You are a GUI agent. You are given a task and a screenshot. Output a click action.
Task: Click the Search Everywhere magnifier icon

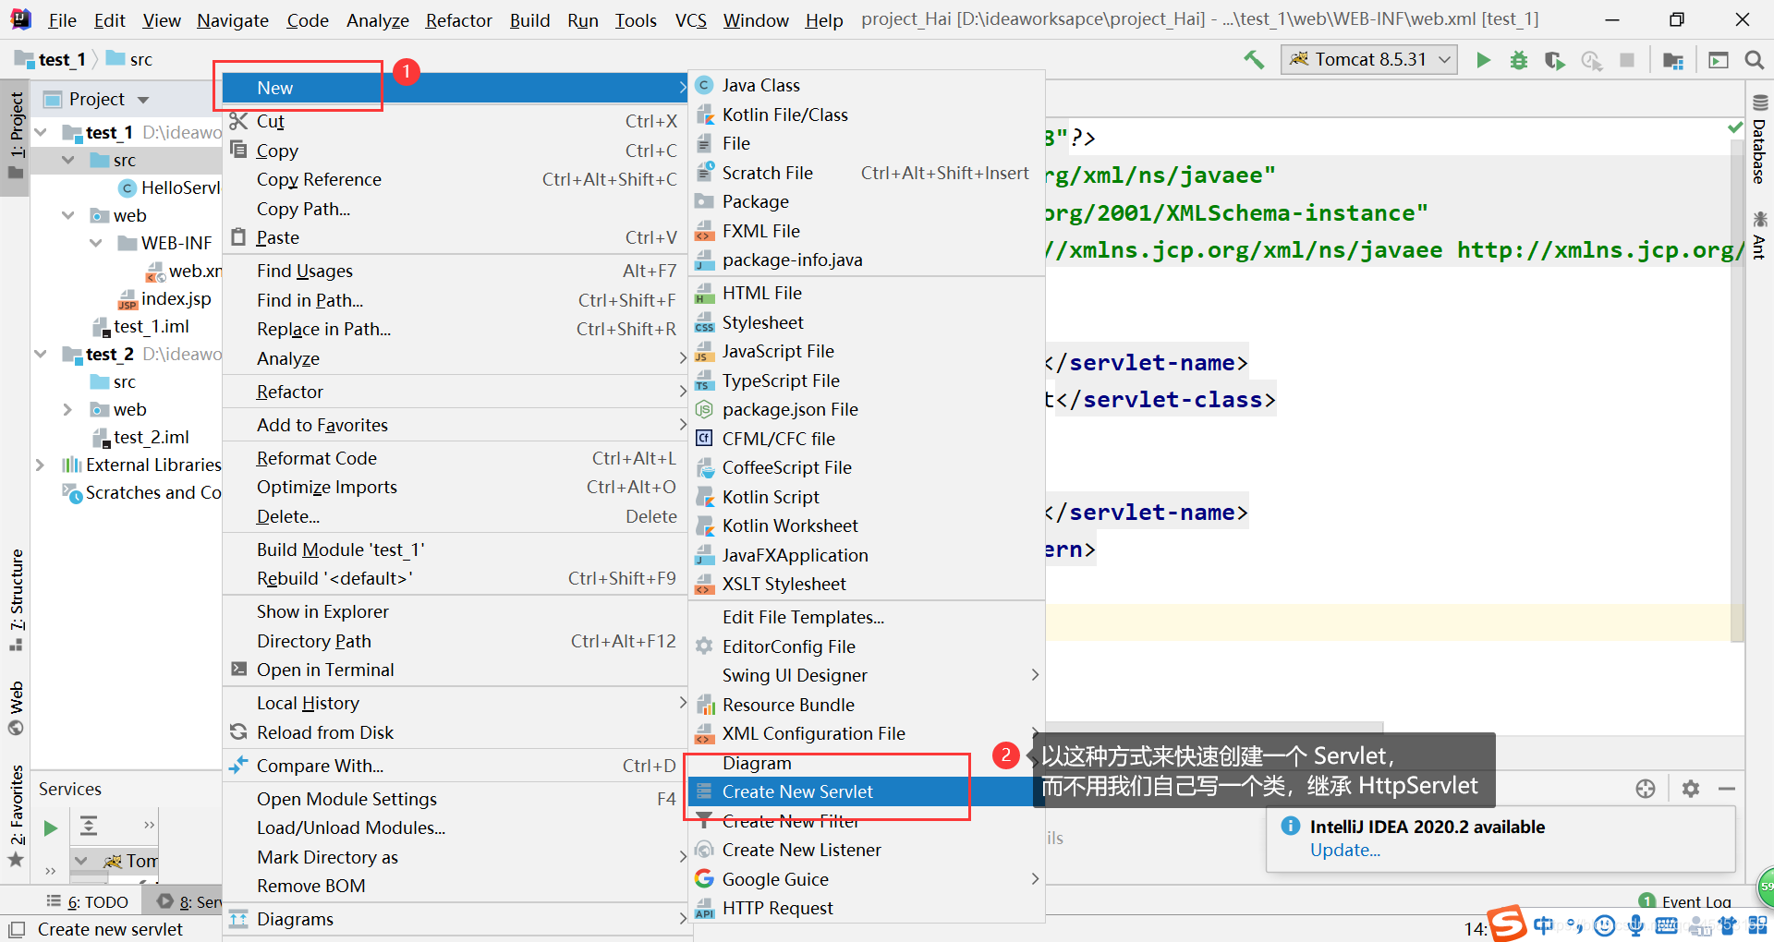[x=1754, y=60]
